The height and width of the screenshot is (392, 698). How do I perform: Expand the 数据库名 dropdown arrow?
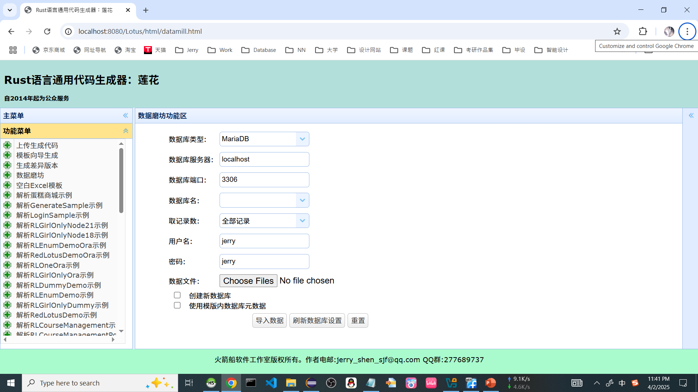point(302,200)
